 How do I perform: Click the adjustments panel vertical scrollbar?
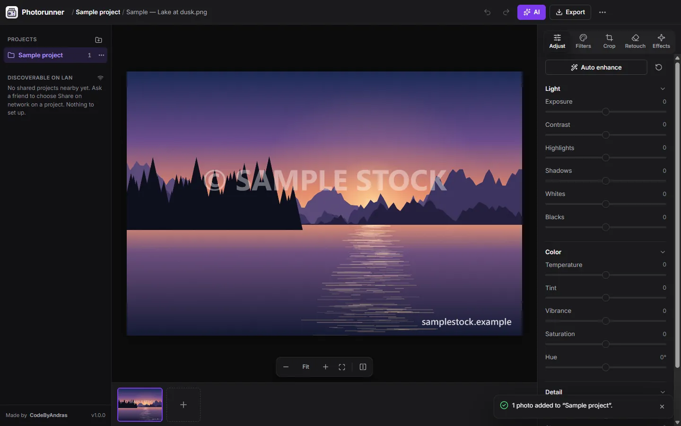click(x=677, y=215)
